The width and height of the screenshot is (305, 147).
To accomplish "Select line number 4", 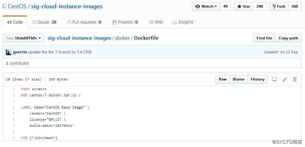I will pyautogui.click(x=14, y=107).
